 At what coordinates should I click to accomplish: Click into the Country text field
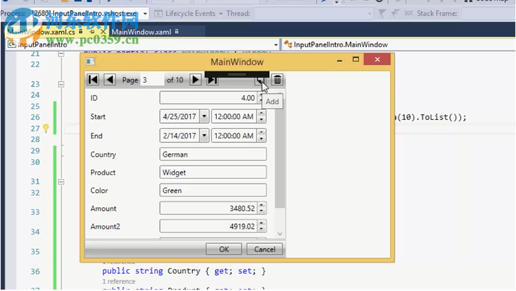click(x=213, y=155)
